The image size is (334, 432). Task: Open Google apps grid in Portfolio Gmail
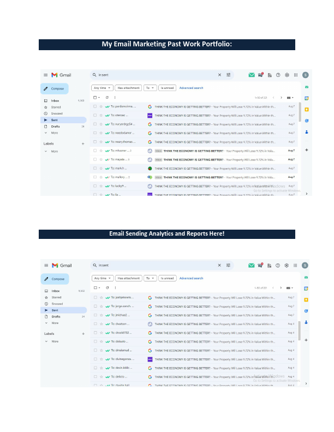tap(296, 75)
